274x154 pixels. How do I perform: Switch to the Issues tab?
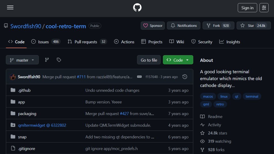[46, 42]
